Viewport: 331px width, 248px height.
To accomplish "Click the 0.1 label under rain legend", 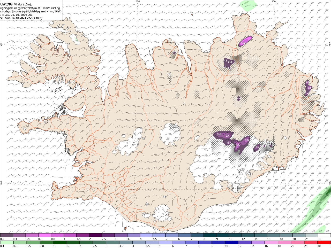I will pos(2,246).
